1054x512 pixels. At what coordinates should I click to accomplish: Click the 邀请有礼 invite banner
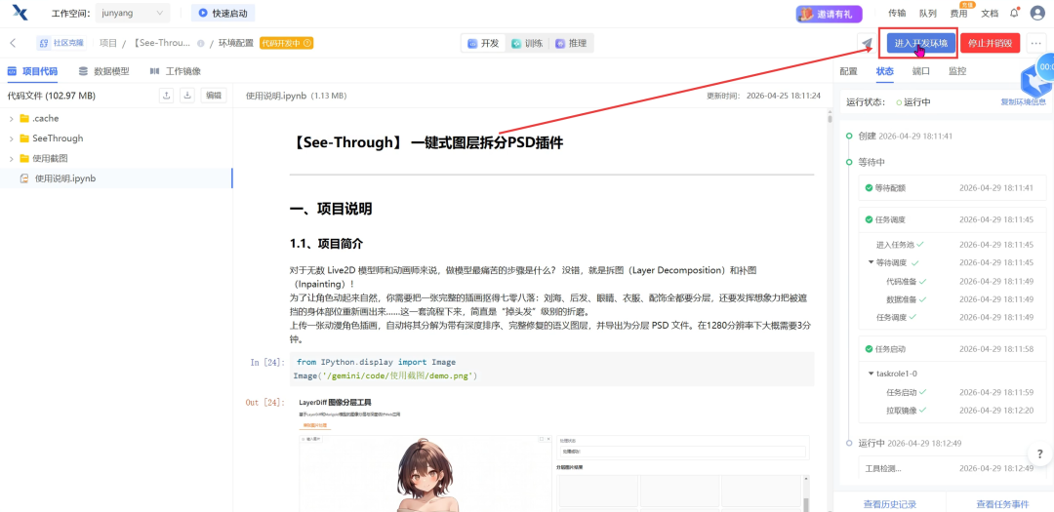pyautogui.click(x=830, y=14)
